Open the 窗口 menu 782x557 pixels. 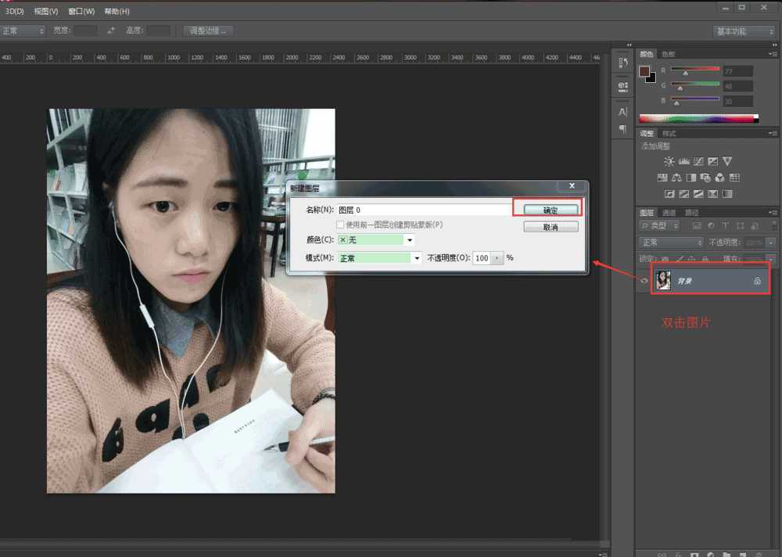coord(81,11)
